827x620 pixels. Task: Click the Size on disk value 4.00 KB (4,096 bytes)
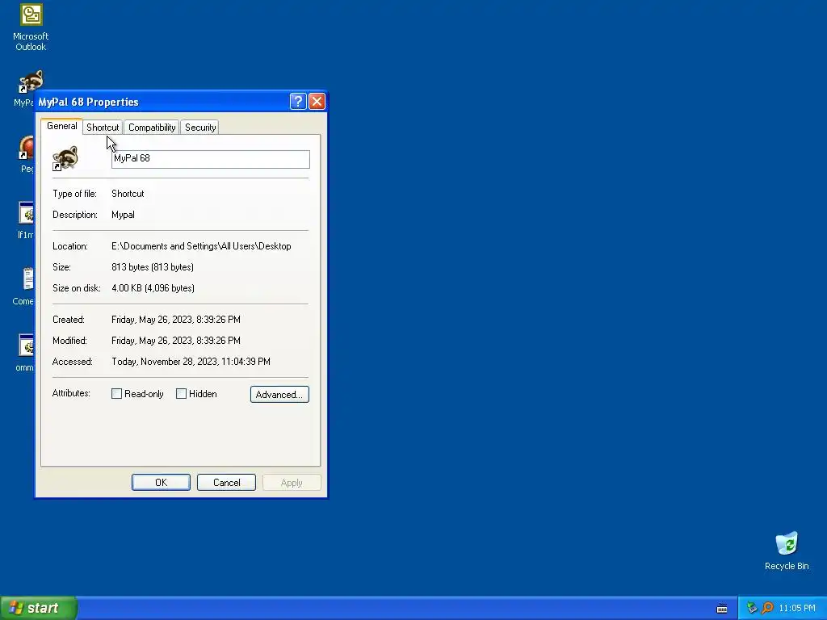click(153, 288)
